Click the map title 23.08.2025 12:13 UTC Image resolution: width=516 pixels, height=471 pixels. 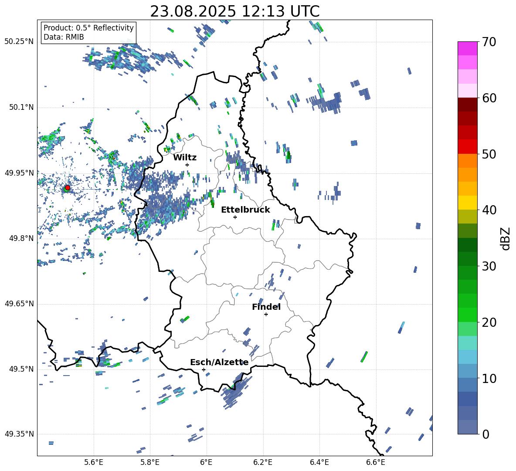(235, 11)
